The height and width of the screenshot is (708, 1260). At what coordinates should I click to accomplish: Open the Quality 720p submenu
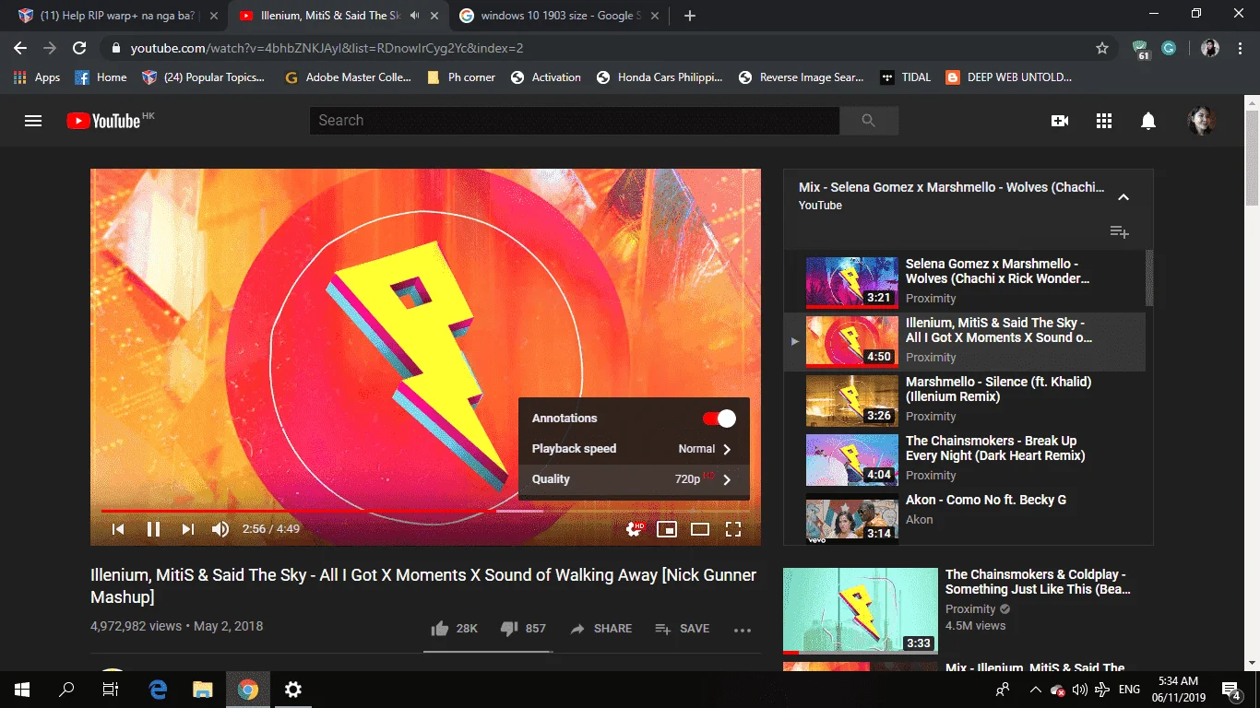click(634, 479)
